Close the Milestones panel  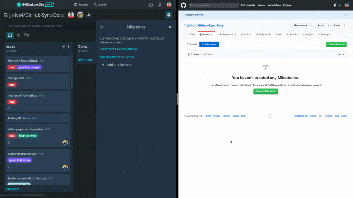pyautogui.click(x=170, y=27)
